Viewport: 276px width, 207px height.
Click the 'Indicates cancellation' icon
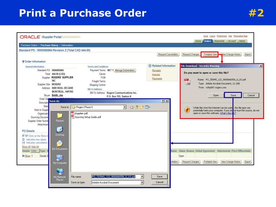[x=23, y=143]
